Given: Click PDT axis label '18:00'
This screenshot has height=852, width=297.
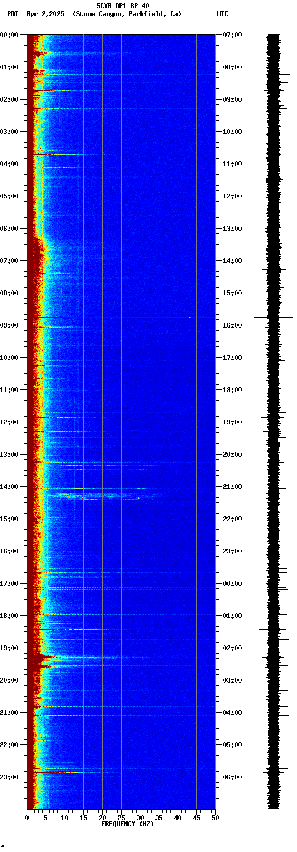Looking at the screenshot, I should [x=9, y=616].
